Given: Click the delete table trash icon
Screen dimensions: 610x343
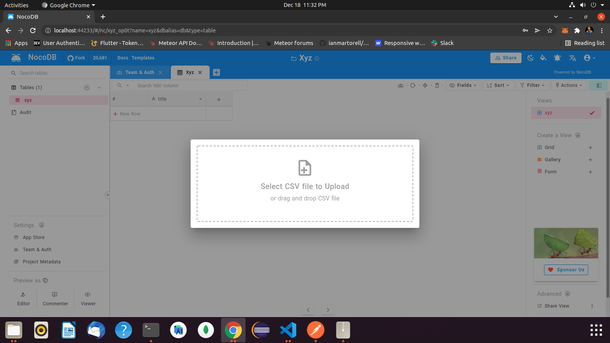Looking at the screenshot, I should click(437, 85).
